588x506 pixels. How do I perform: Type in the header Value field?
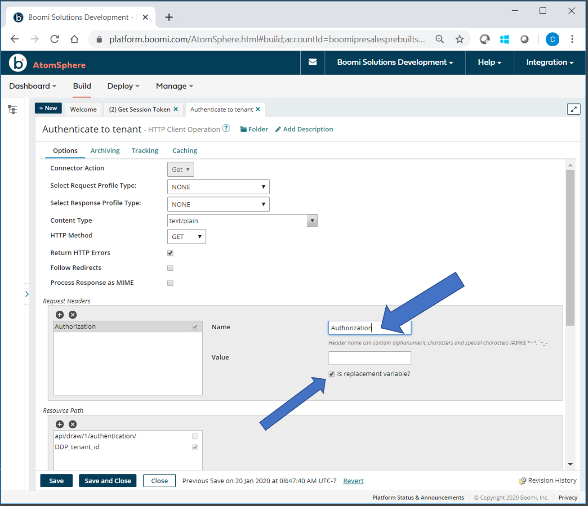tap(370, 358)
